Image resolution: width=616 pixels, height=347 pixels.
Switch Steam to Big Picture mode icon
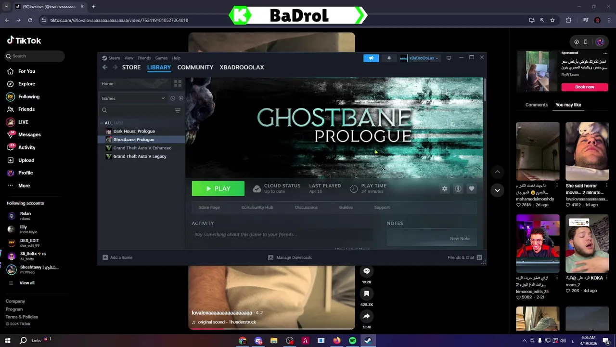pyautogui.click(x=449, y=58)
